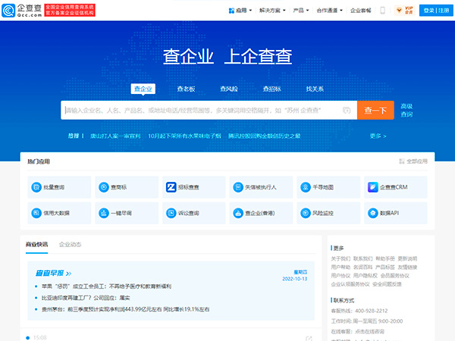Expand the 解决方案 dropdown menu
Screen dimensions: 455x341
tap(272, 11)
